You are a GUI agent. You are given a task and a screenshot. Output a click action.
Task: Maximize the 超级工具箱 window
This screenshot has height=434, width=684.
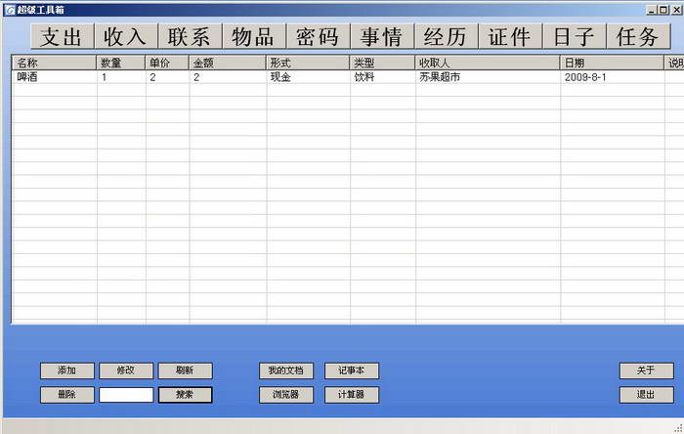coord(663,10)
